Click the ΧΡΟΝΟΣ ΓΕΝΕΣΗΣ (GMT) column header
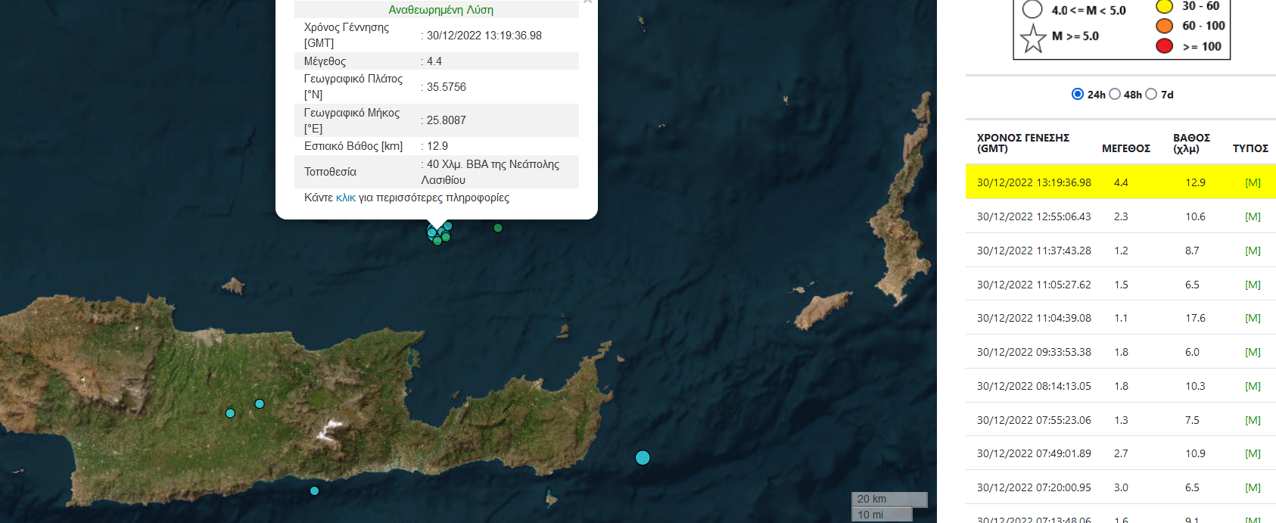This screenshot has height=523, width=1276. (1022, 143)
